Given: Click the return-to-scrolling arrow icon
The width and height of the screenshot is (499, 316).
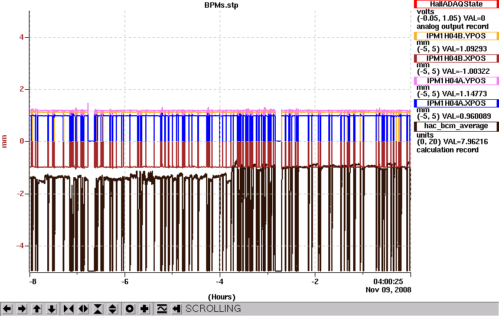Looking at the screenshot, I should [x=177, y=309].
